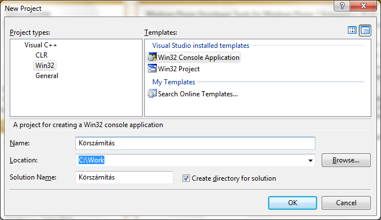Open the Search Online Templates icon

[152, 93]
